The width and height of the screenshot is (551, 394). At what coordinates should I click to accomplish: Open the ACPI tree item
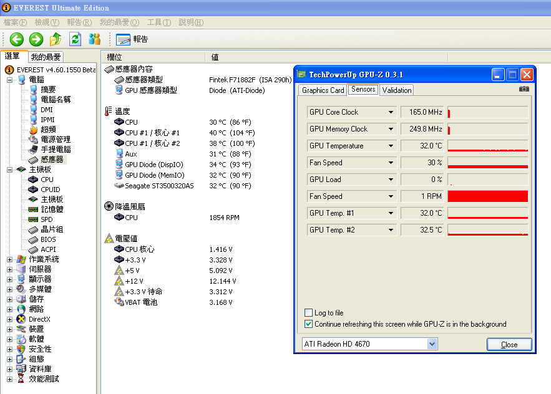(48, 249)
